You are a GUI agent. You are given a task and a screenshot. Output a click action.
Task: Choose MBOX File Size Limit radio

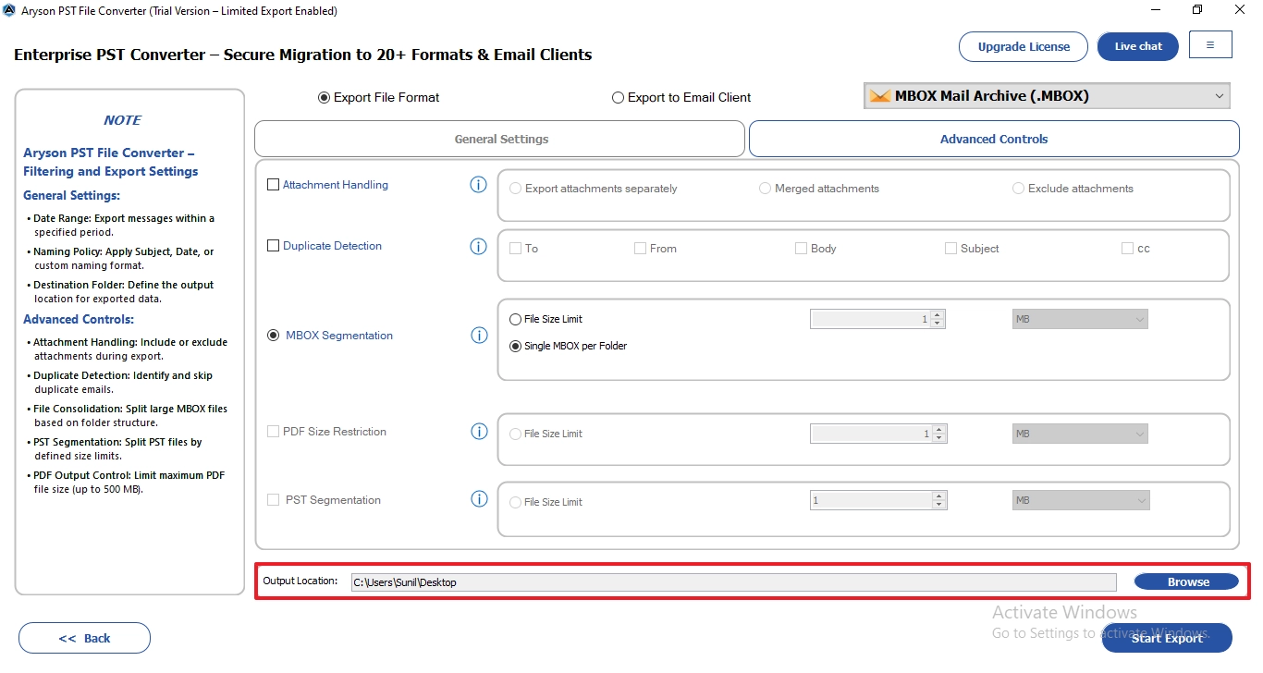(515, 319)
